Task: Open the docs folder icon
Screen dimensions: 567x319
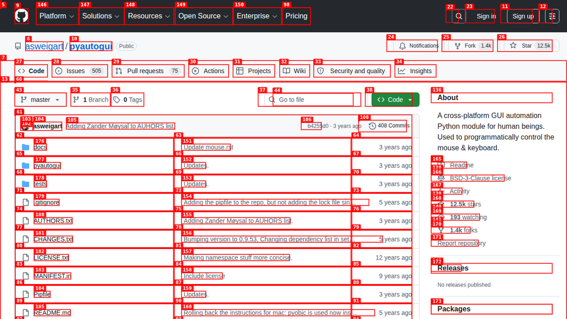Action: coord(26,147)
